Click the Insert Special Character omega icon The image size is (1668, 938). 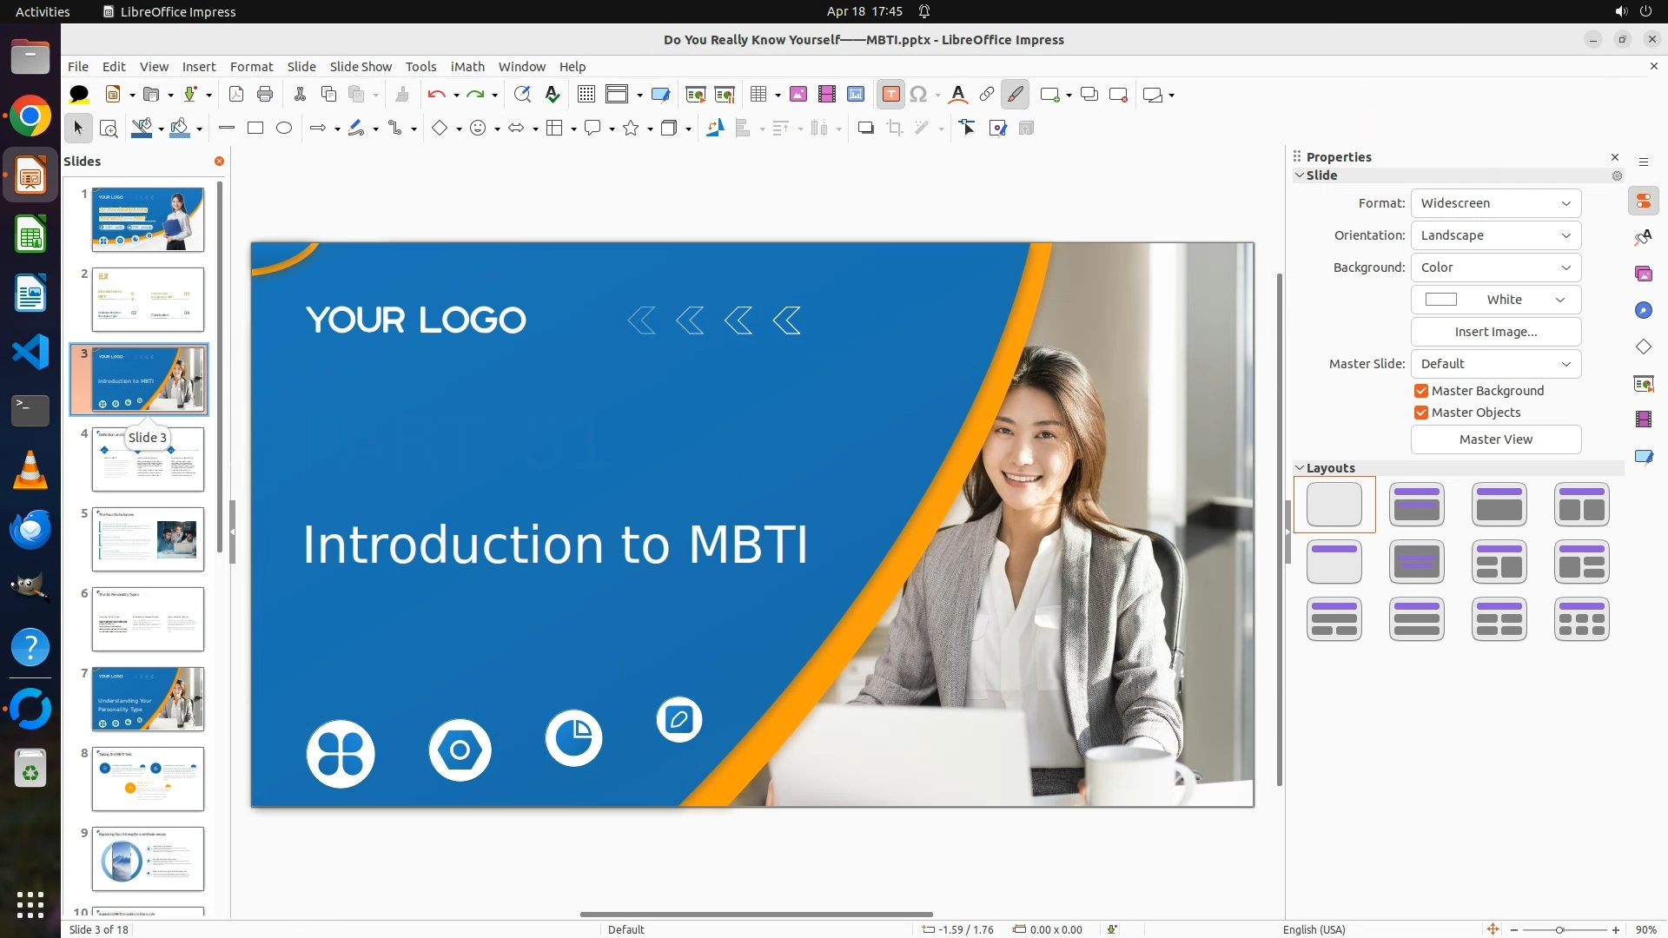918,95
